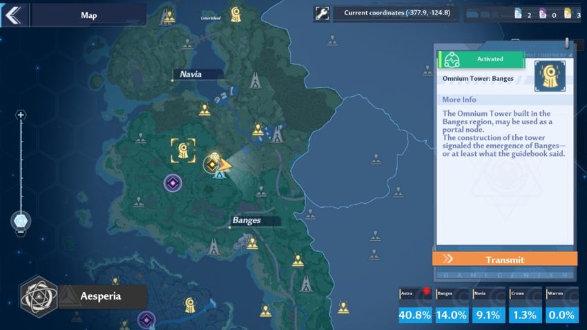Open the Astra 40.8% exploration progress
This screenshot has height=330, width=587.
point(415,305)
